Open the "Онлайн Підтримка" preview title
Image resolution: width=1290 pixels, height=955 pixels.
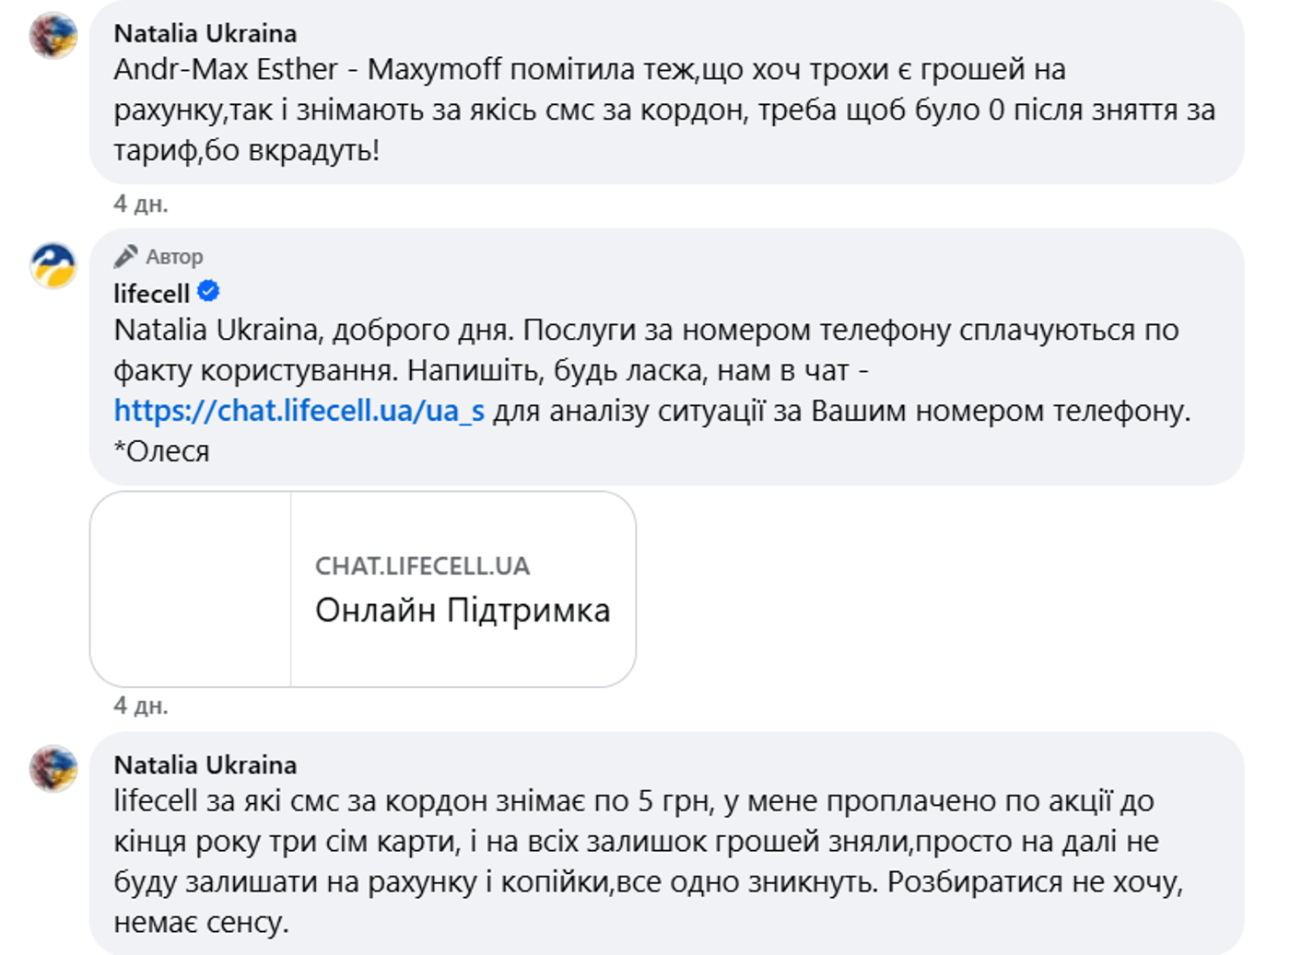[463, 611]
